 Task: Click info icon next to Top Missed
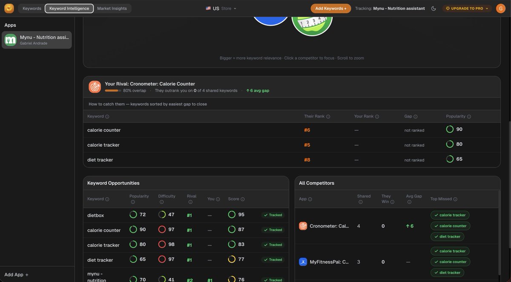(455, 199)
